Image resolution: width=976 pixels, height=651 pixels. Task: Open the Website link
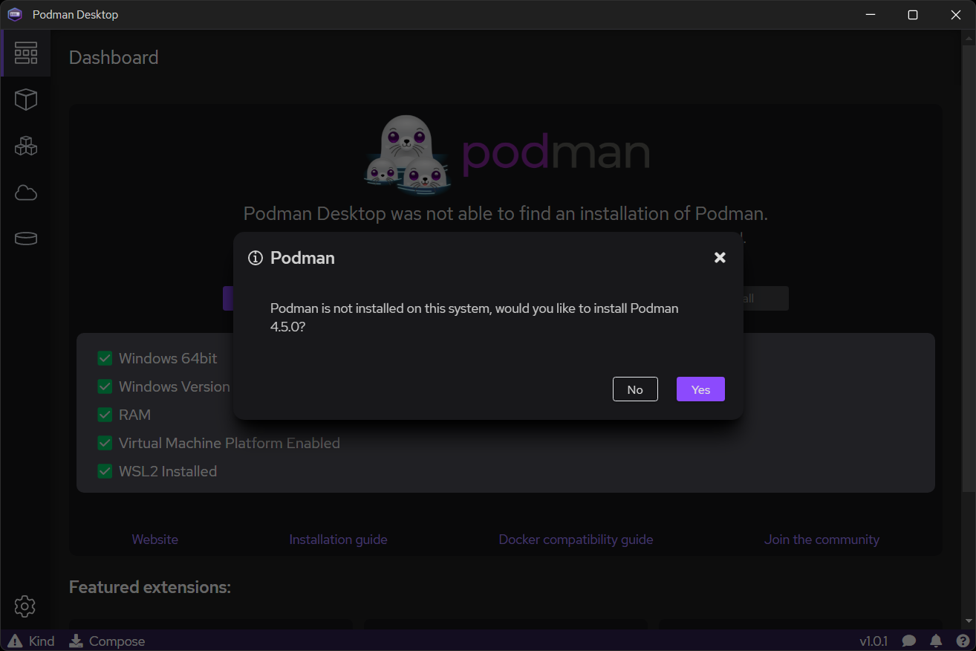155,540
